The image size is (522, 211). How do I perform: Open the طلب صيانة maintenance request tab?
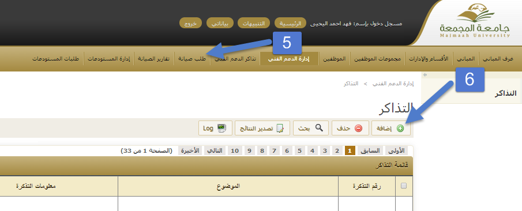click(x=192, y=59)
